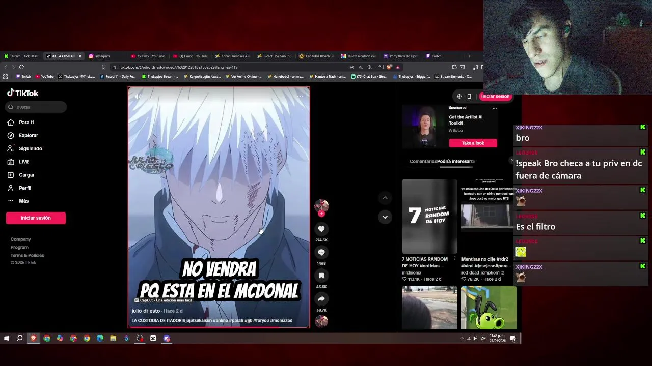652x366 pixels.
Task: Open the sponsored ad three-dot menu
Action: (494, 108)
